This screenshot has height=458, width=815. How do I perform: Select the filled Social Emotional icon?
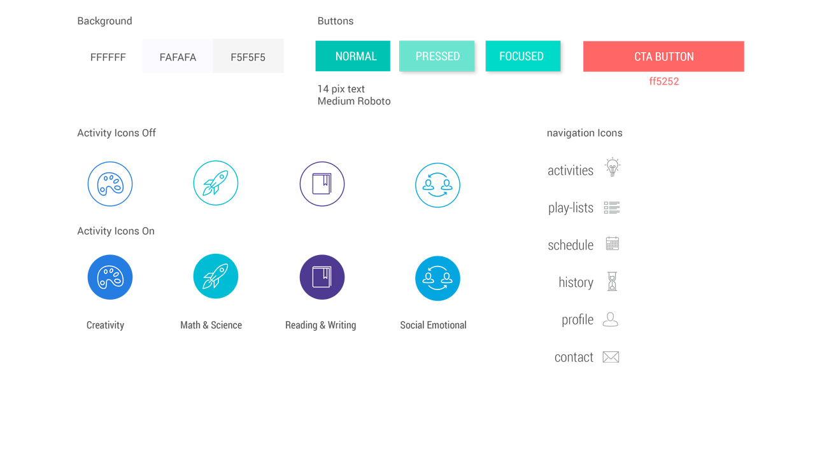437,279
